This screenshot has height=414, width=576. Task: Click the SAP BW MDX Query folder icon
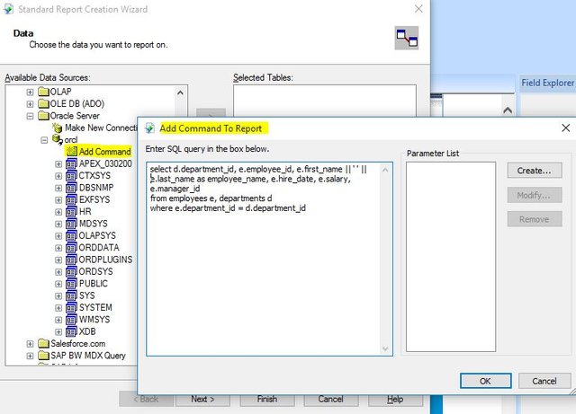click(43, 356)
